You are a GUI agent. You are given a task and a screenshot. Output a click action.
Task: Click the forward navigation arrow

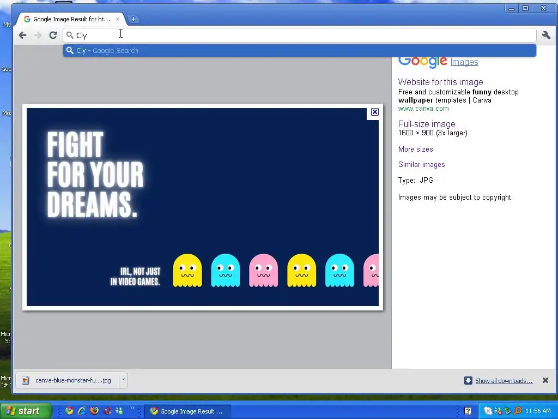point(38,35)
